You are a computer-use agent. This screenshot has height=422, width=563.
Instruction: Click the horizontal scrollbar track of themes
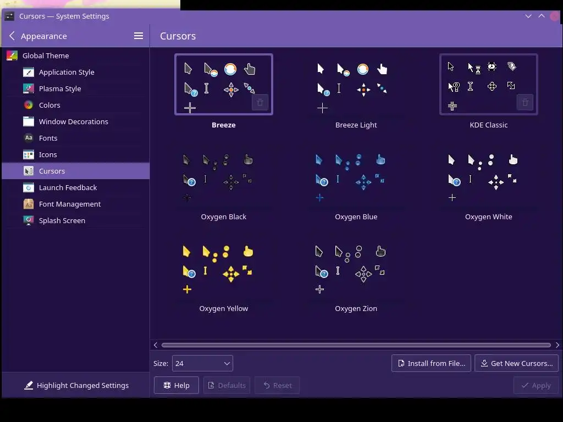point(356,345)
